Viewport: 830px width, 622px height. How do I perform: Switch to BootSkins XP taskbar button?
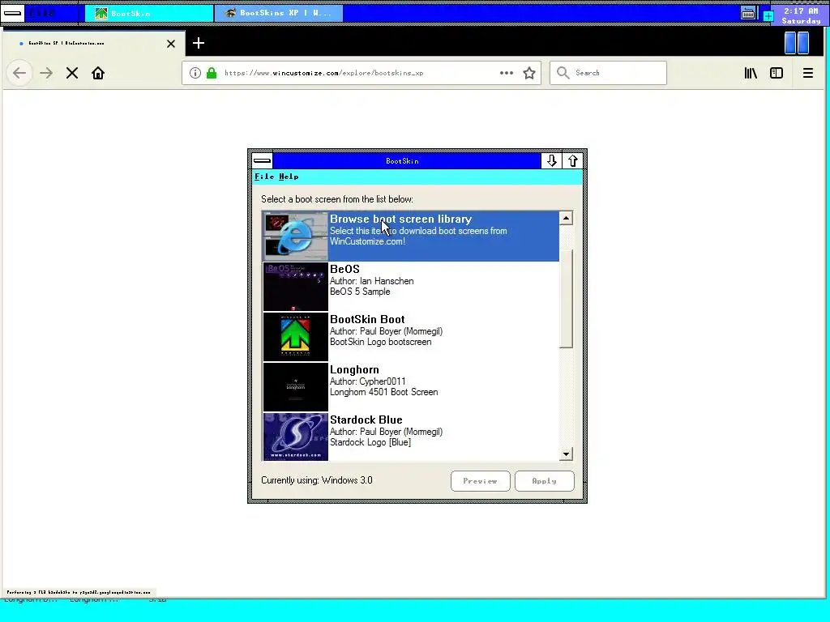click(279, 13)
